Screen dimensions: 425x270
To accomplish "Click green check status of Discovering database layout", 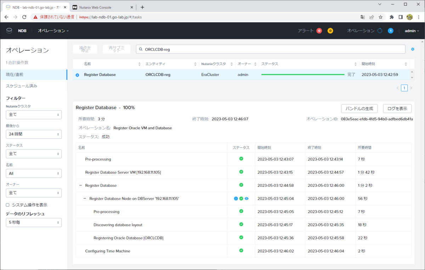I will (x=241, y=224).
